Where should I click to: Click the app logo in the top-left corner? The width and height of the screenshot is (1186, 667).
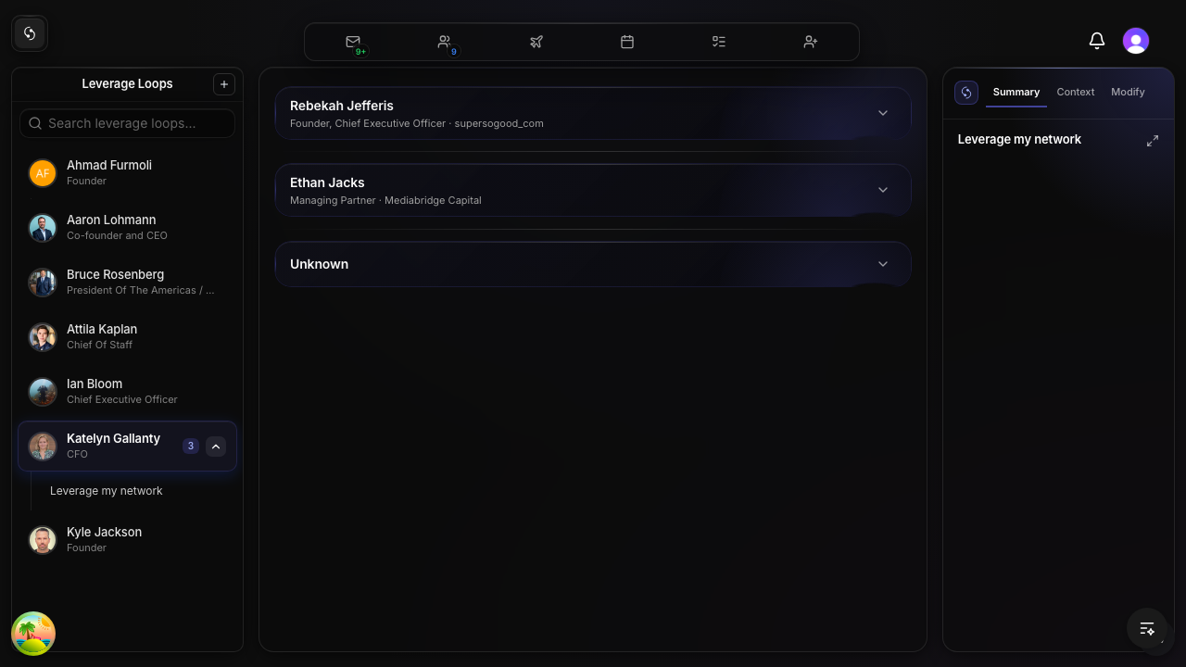tap(29, 32)
